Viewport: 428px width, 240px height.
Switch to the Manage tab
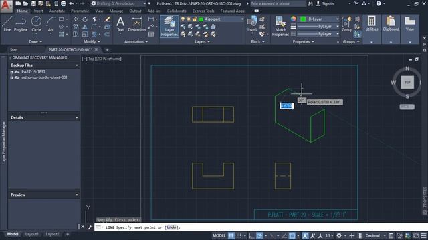pyautogui.click(x=116, y=11)
